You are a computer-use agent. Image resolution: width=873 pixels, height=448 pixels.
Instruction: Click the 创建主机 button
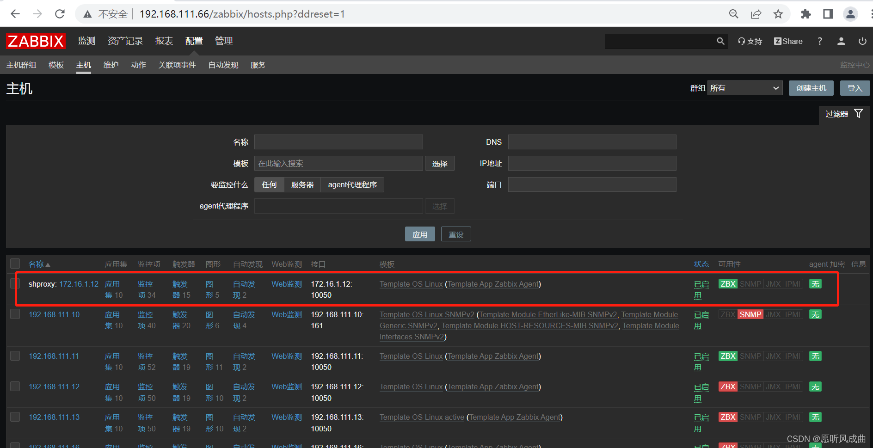[811, 88]
